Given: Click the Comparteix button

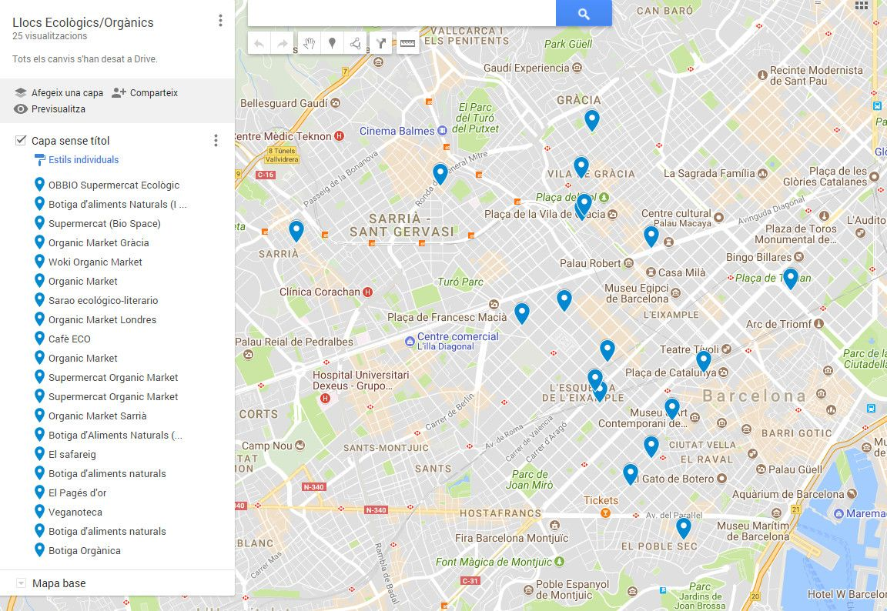Looking at the screenshot, I should click(145, 93).
